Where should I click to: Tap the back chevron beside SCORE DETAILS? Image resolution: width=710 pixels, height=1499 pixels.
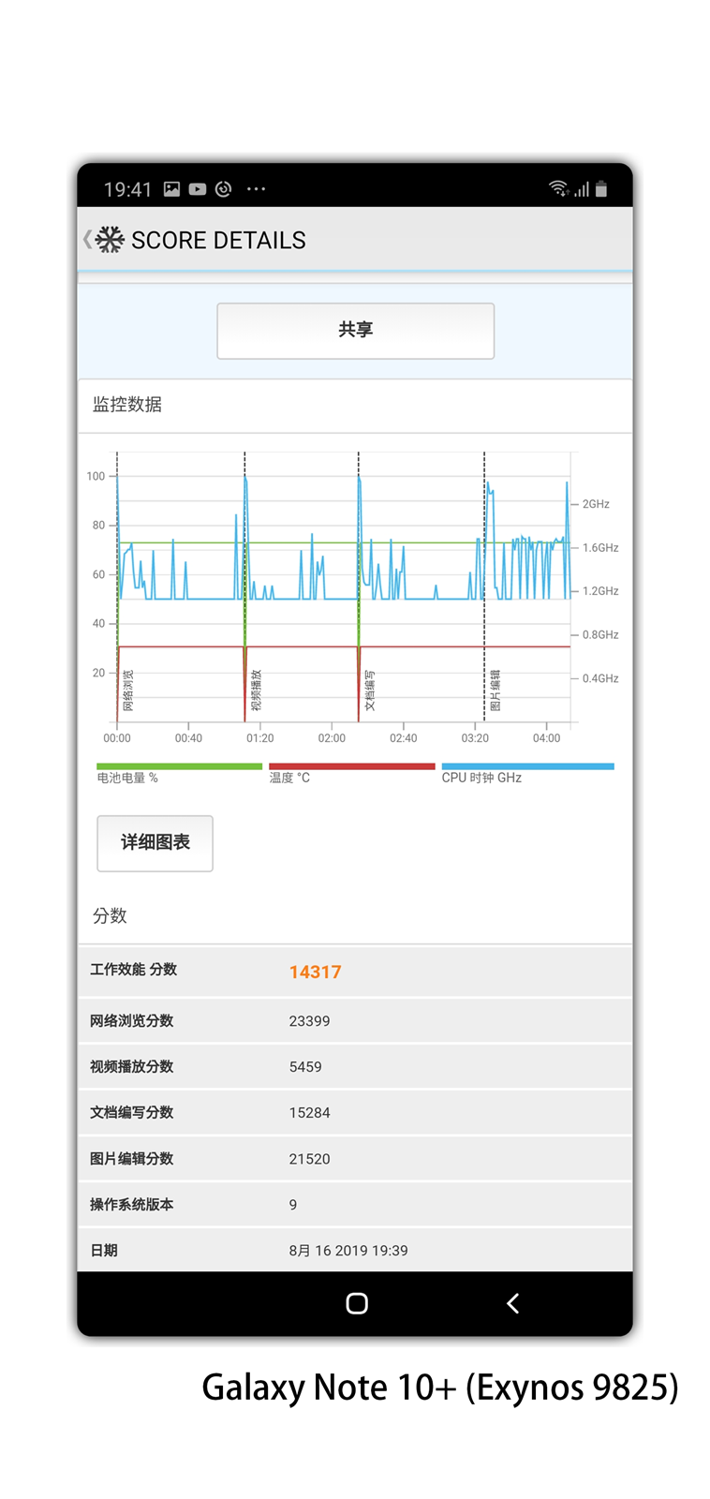(87, 240)
